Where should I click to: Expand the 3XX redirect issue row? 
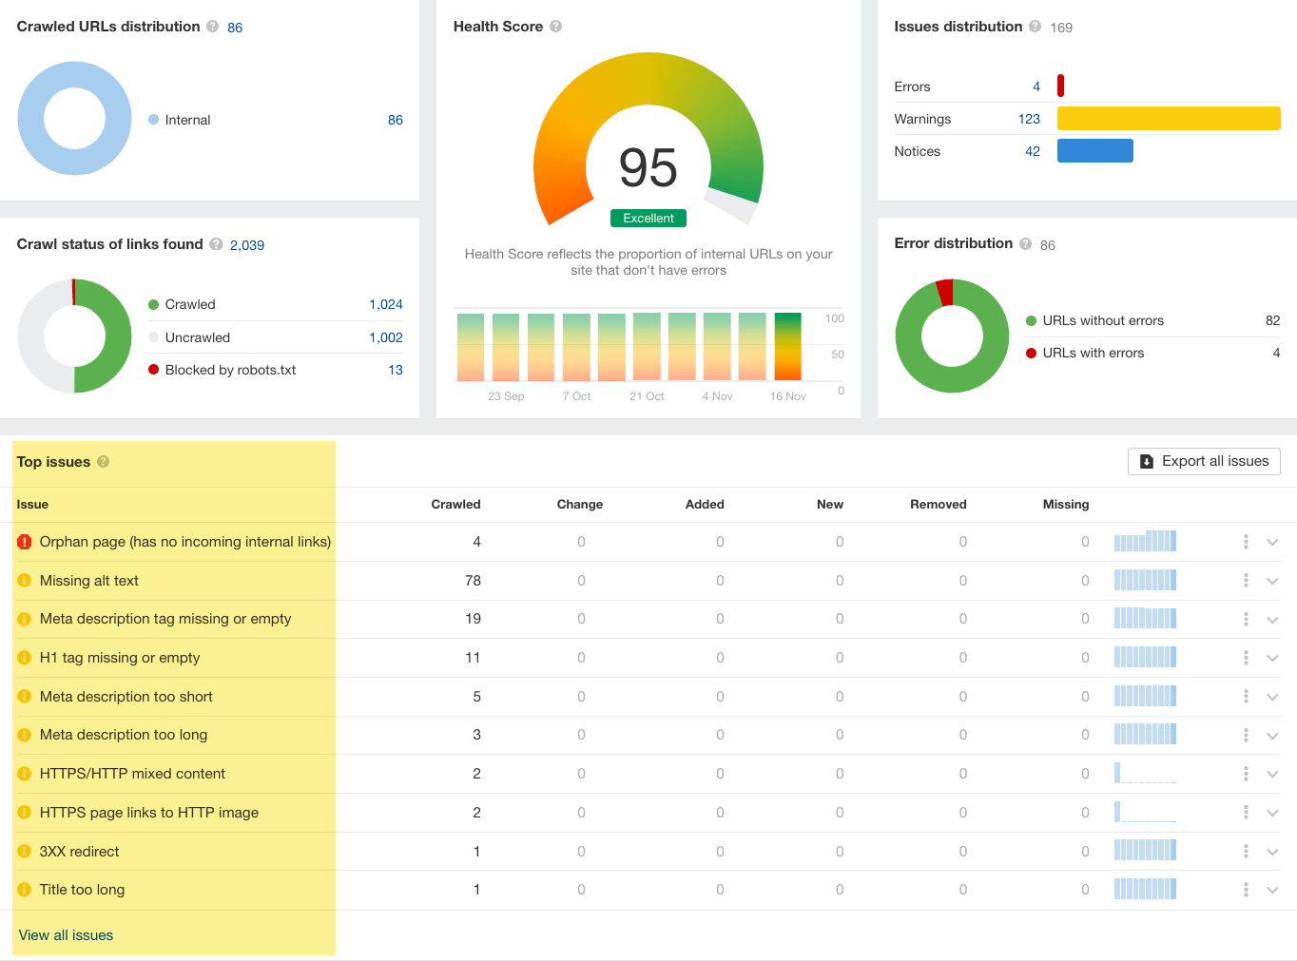click(1273, 851)
